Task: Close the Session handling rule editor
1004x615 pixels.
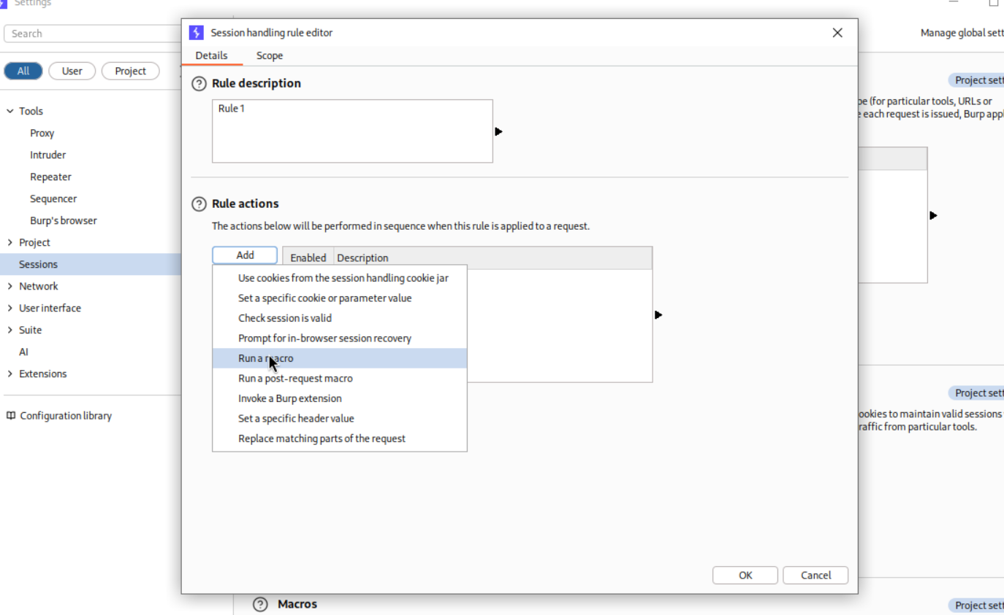Action: click(837, 33)
